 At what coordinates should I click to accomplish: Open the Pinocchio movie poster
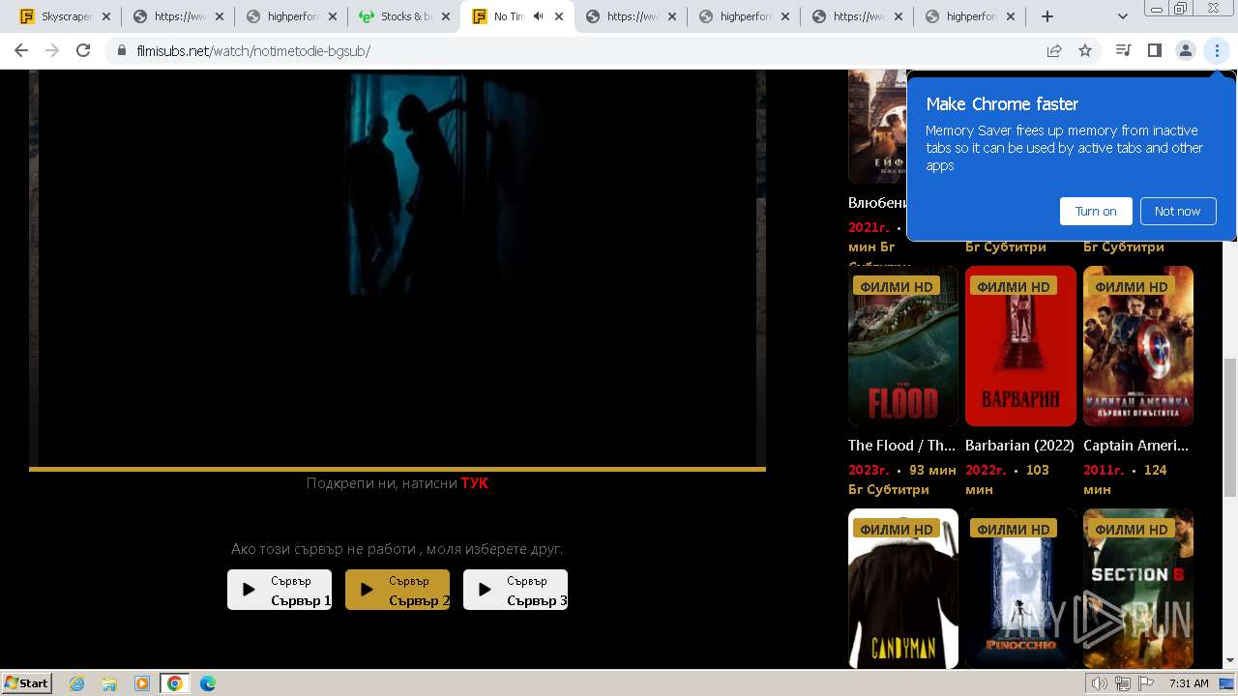[x=1020, y=589]
